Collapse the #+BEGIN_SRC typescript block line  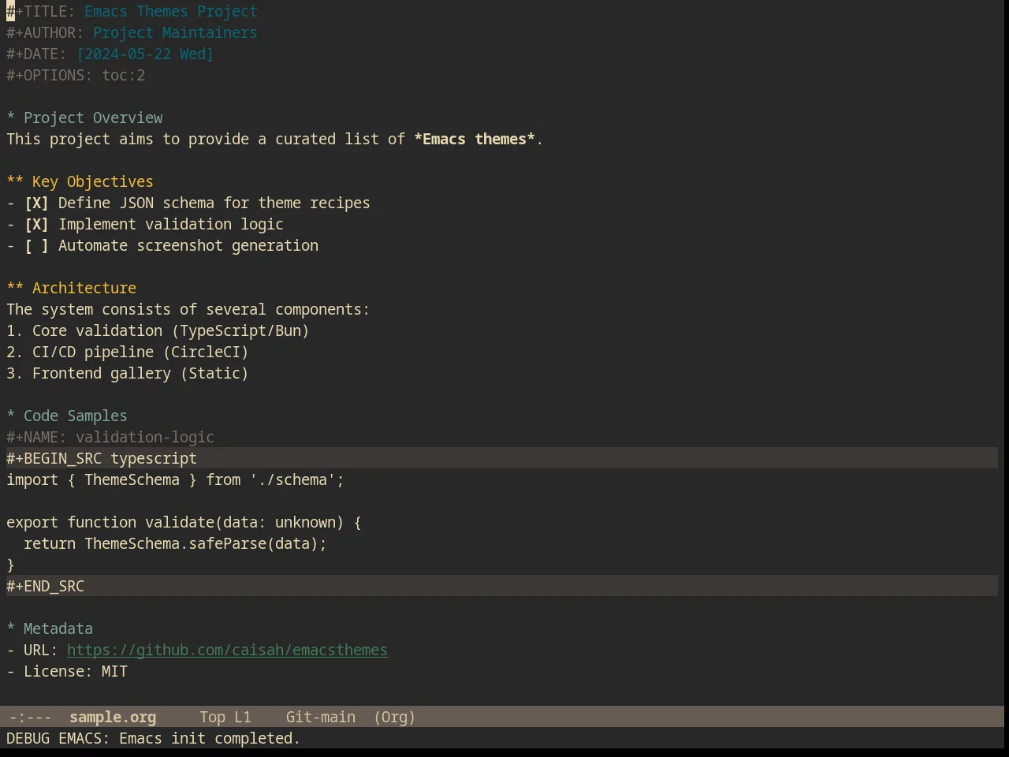501,458
